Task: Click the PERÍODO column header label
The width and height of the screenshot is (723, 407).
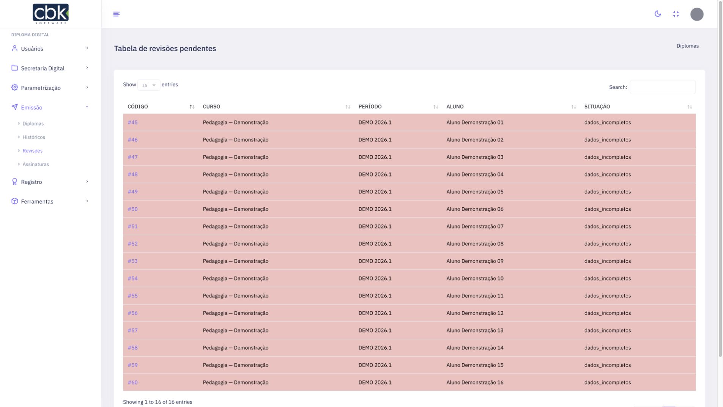Action: click(370, 107)
